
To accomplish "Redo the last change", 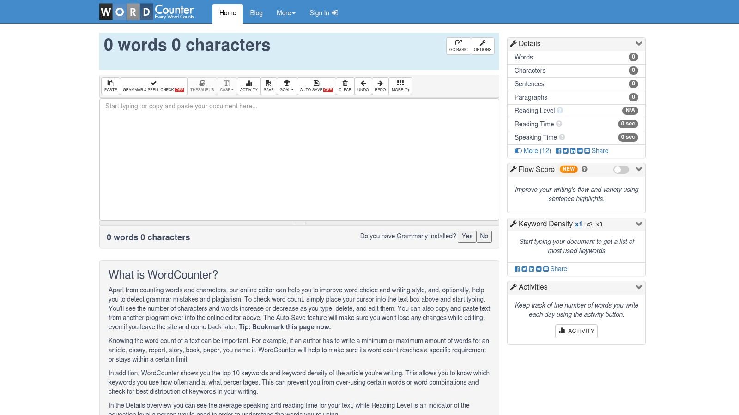I will [380, 86].
